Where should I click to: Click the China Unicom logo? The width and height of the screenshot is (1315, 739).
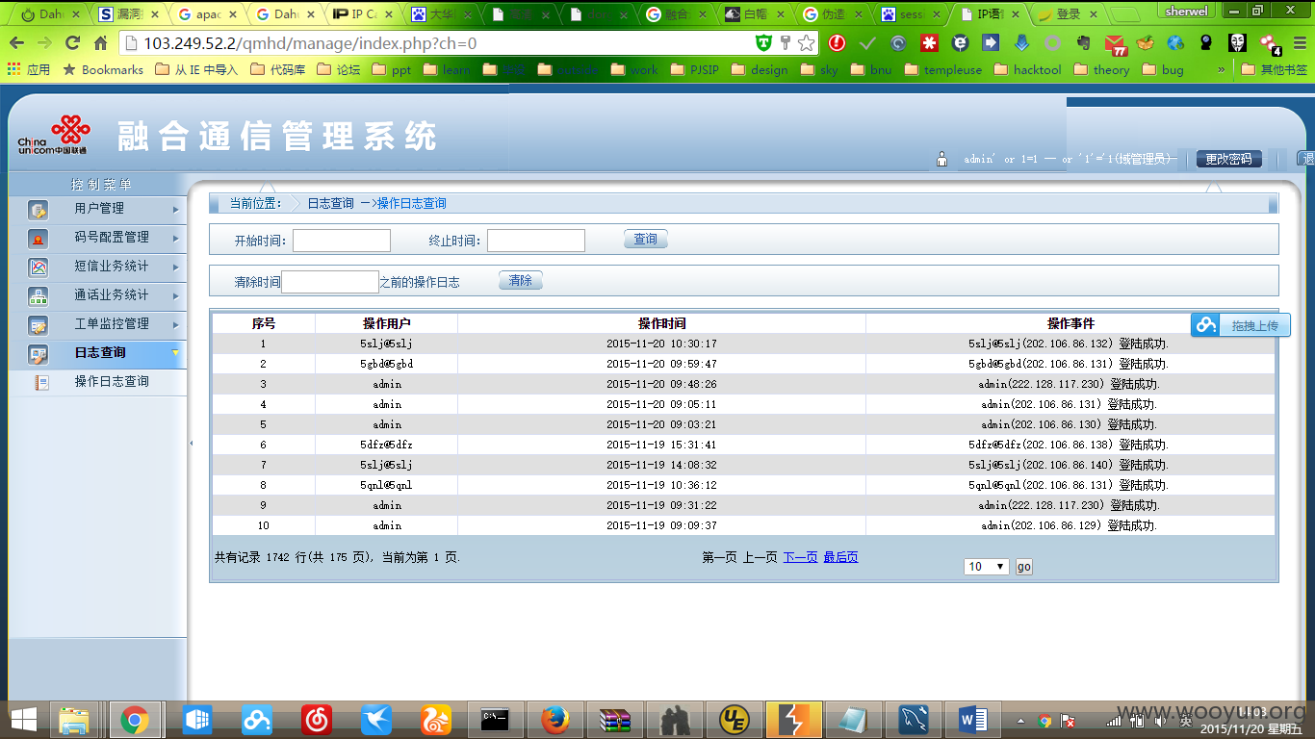[54, 136]
